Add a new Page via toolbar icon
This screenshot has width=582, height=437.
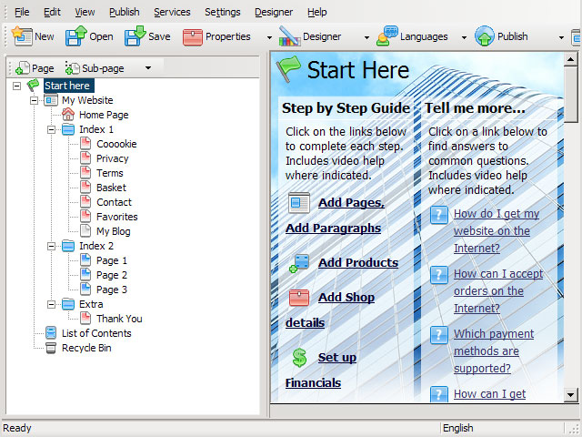click(x=23, y=68)
